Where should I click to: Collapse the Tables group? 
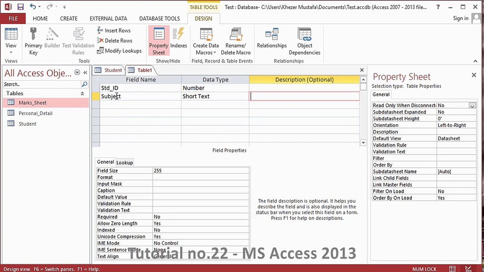tap(82, 93)
